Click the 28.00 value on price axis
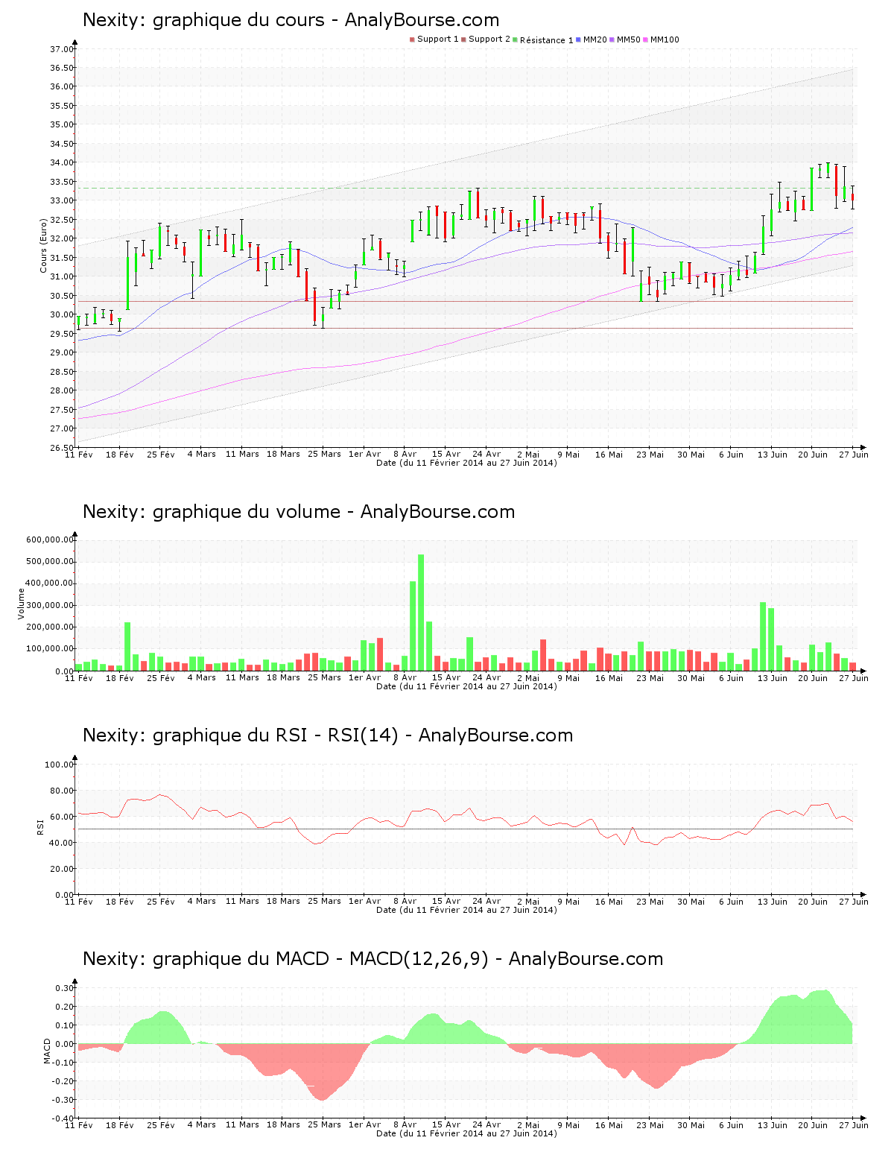The image size is (894, 1155). pyautogui.click(x=62, y=390)
